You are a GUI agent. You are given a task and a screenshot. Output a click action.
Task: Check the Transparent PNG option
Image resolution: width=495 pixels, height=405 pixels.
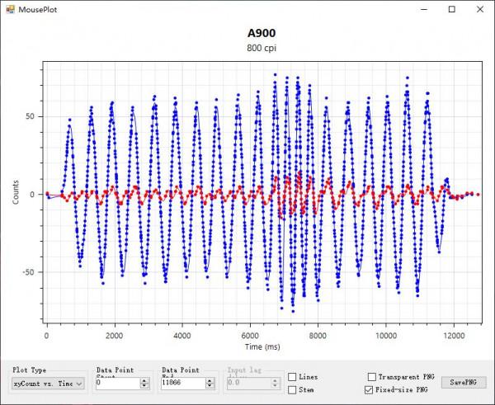coord(371,376)
